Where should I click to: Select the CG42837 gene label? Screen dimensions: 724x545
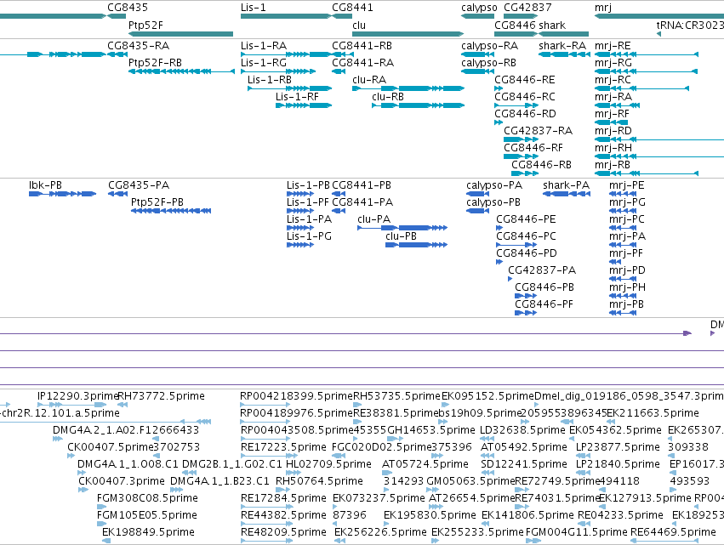coord(527,8)
